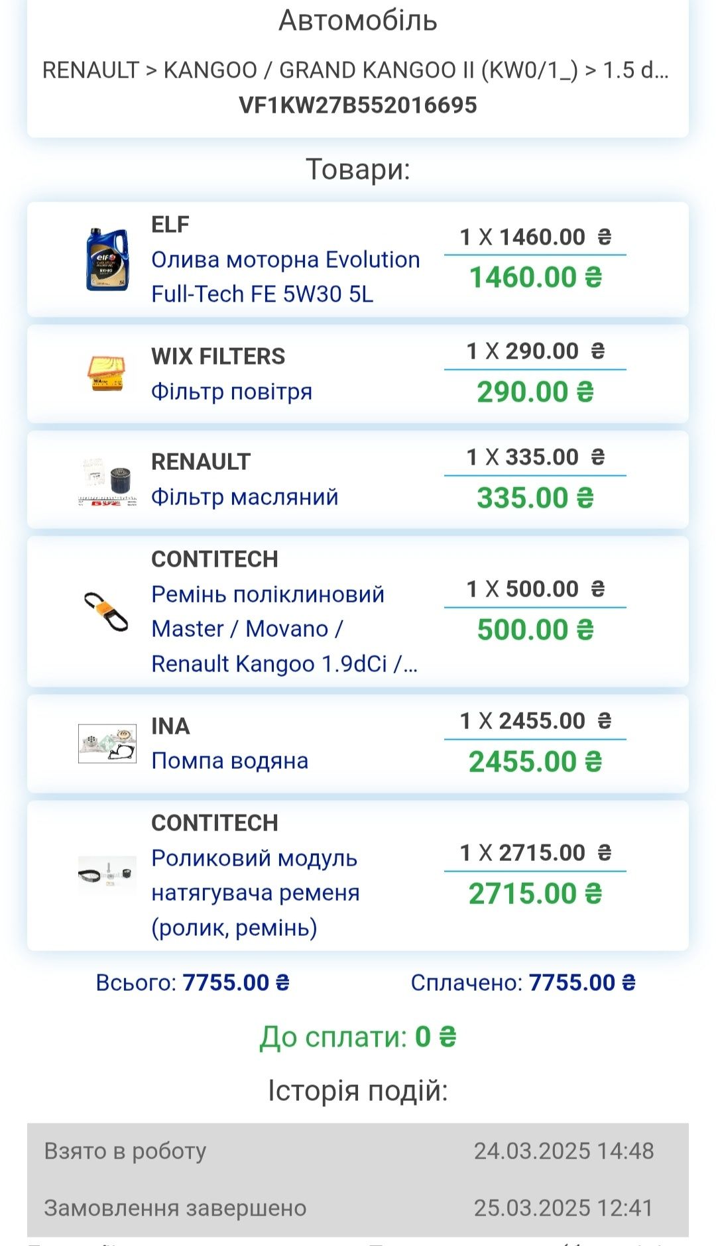Tap the 'Всього: 7755.00' total amount
This screenshot has height=1246, width=716.
pyautogui.click(x=193, y=982)
